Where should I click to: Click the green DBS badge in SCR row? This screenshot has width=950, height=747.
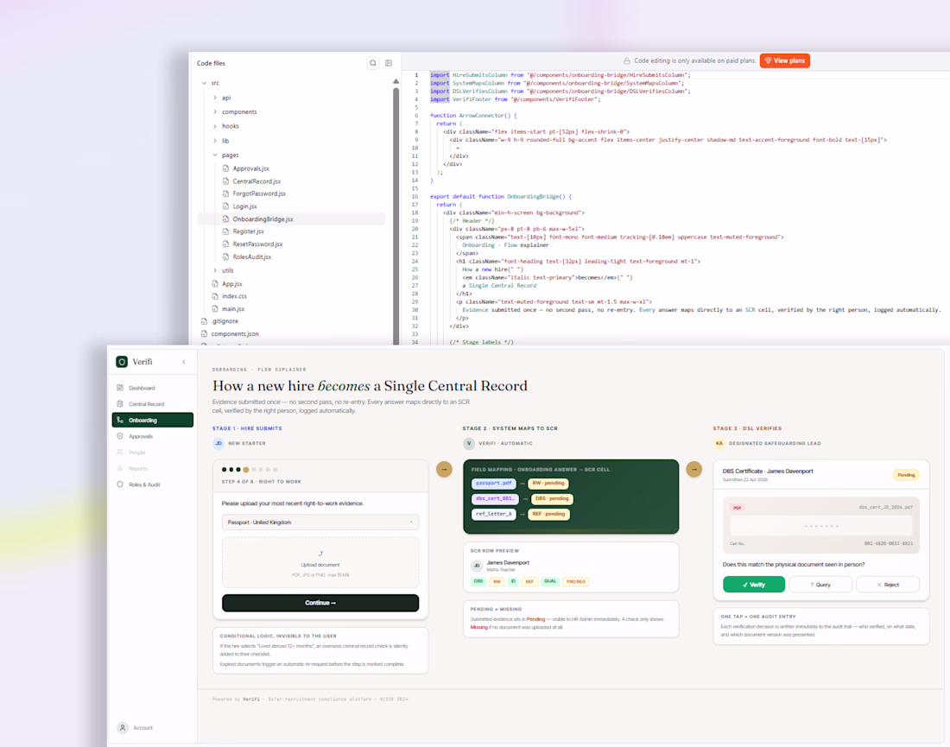[x=478, y=581]
